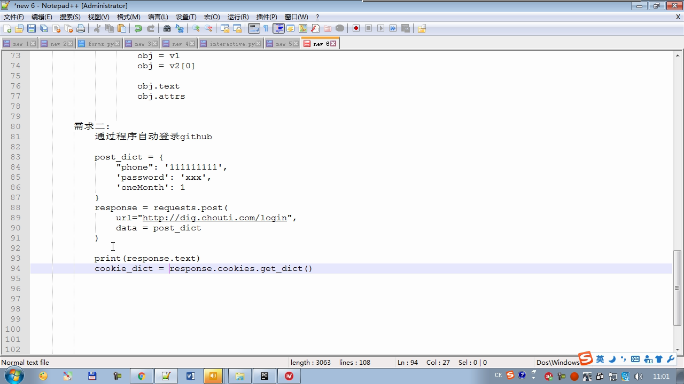Click the Undo arrow icon
684x384 pixels.
click(138, 28)
